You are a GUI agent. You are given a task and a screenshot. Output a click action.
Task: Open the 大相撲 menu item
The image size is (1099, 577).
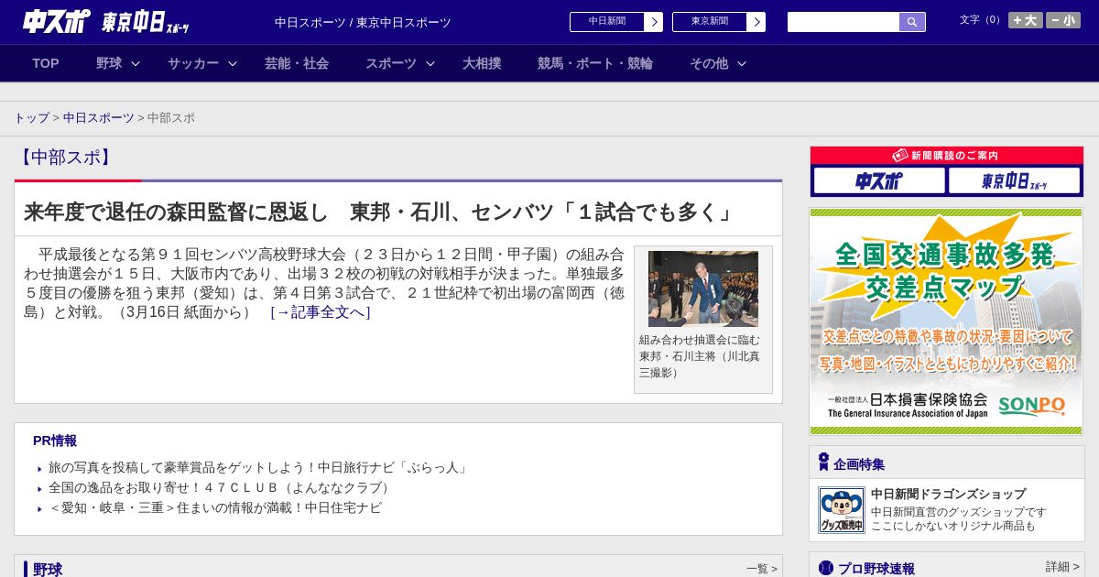tap(482, 63)
